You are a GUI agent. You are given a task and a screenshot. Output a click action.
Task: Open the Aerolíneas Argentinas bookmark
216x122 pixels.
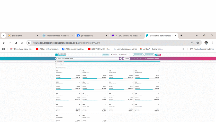(x=125, y=49)
